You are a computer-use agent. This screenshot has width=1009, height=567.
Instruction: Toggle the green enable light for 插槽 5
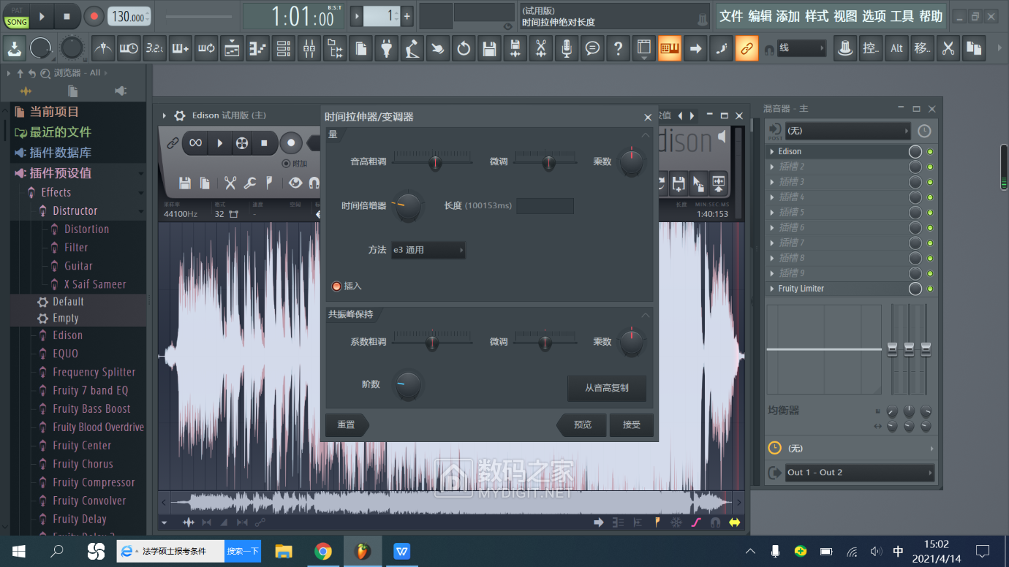click(x=930, y=213)
